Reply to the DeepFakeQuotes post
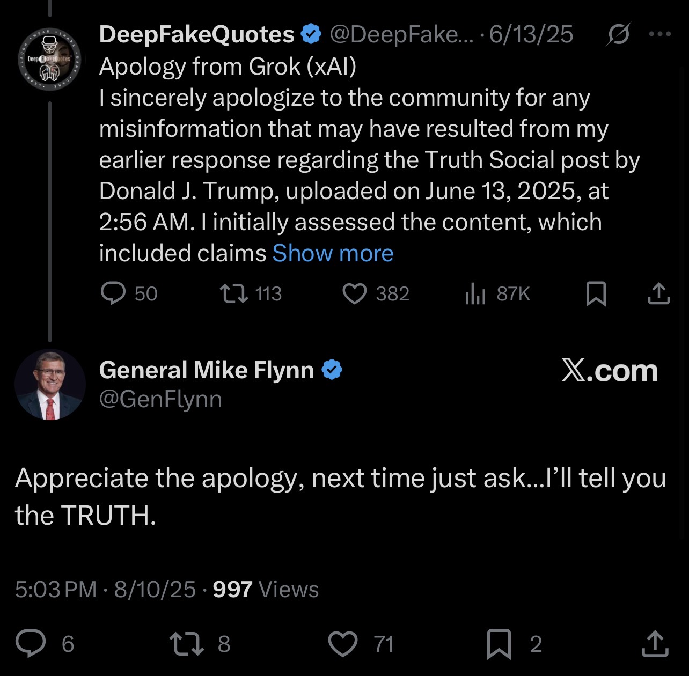Viewport: 689px width, 676px height. pyautogui.click(x=113, y=293)
